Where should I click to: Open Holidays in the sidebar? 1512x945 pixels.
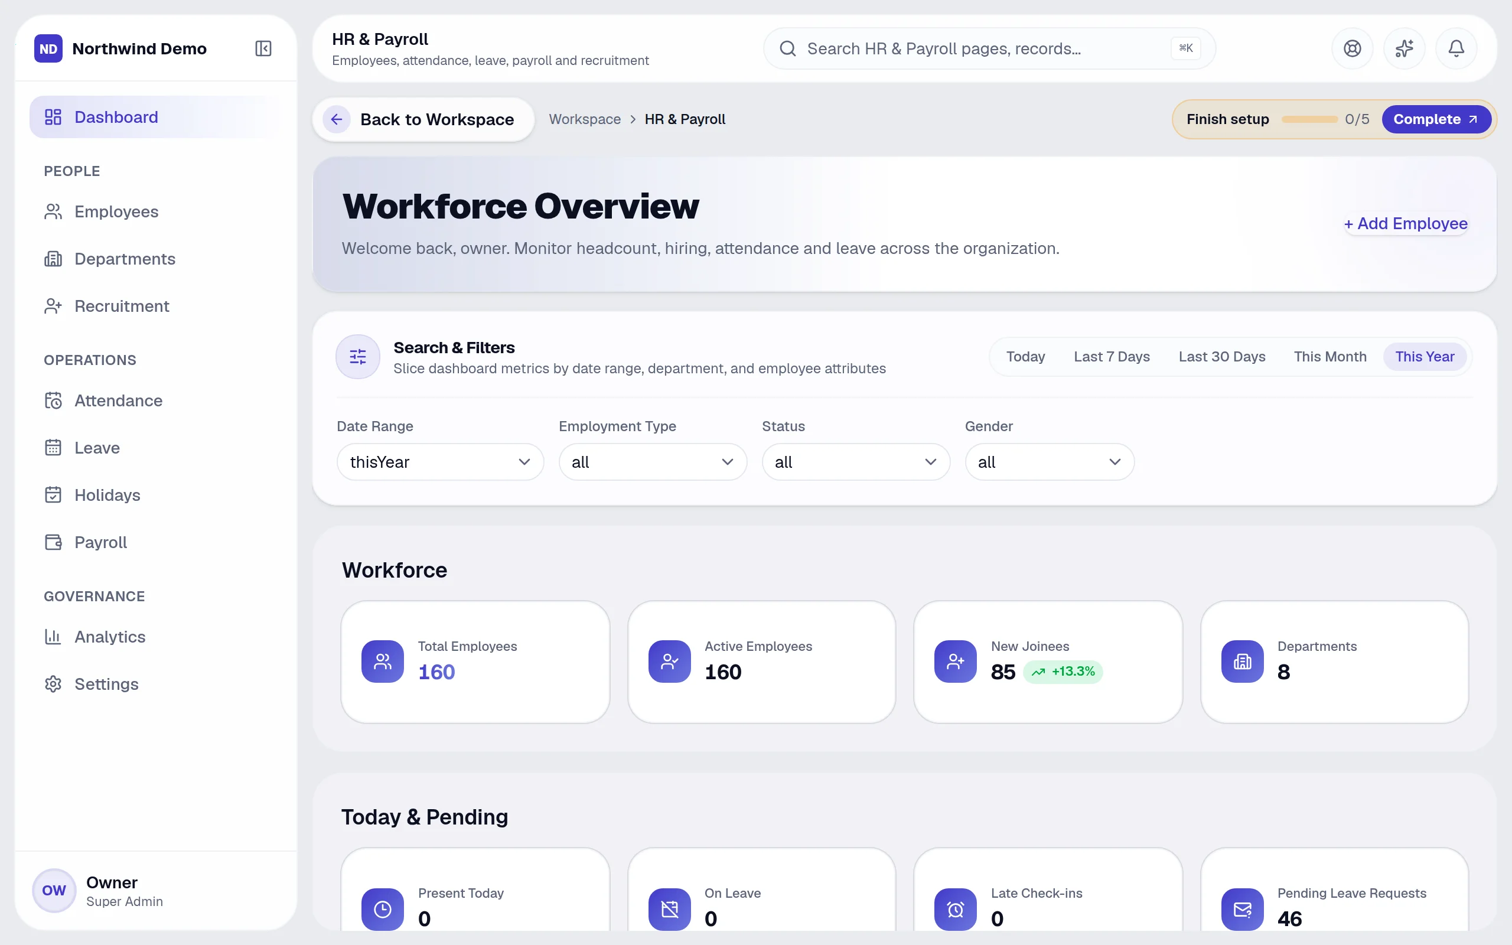pos(155,494)
